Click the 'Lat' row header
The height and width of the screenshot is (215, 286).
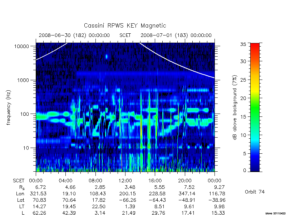21,200
